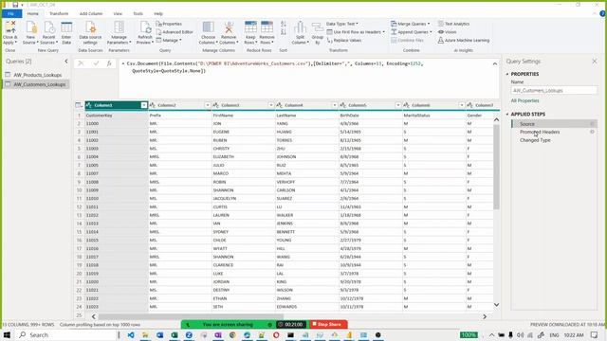
Task: Click the Manage Parameters icon
Action: [119, 27]
